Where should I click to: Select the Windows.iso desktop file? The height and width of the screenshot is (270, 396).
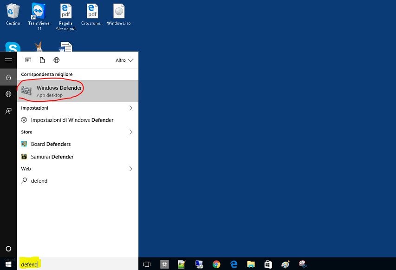coord(119,14)
